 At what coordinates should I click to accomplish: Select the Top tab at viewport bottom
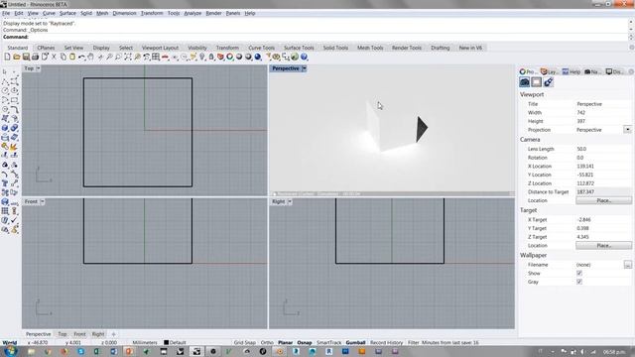tap(62, 334)
